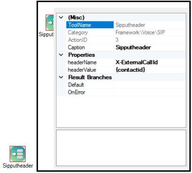Screen dimensions: 192x173
Task: Click the Default branch value field
Action: point(150,85)
